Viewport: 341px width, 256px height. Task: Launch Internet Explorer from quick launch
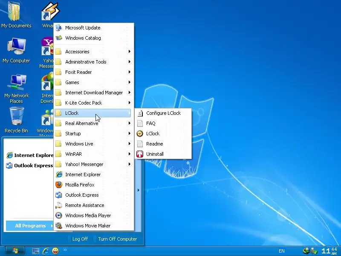pyautogui.click(x=46, y=251)
